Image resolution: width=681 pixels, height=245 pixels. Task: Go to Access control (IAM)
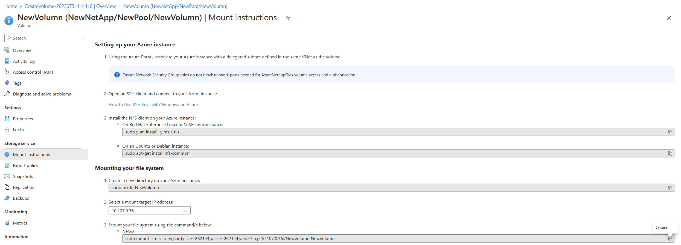tap(33, 72)
